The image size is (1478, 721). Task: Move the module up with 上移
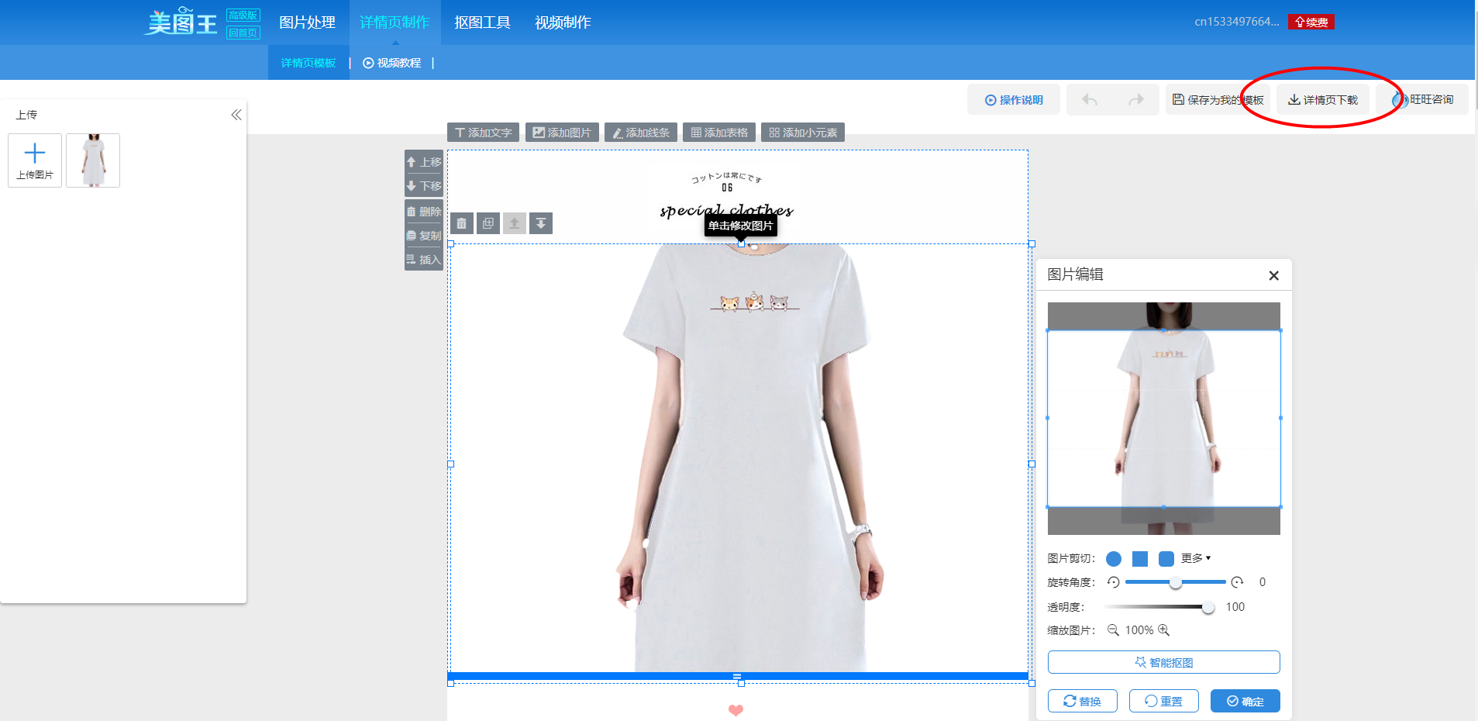[x=424, y=162]
